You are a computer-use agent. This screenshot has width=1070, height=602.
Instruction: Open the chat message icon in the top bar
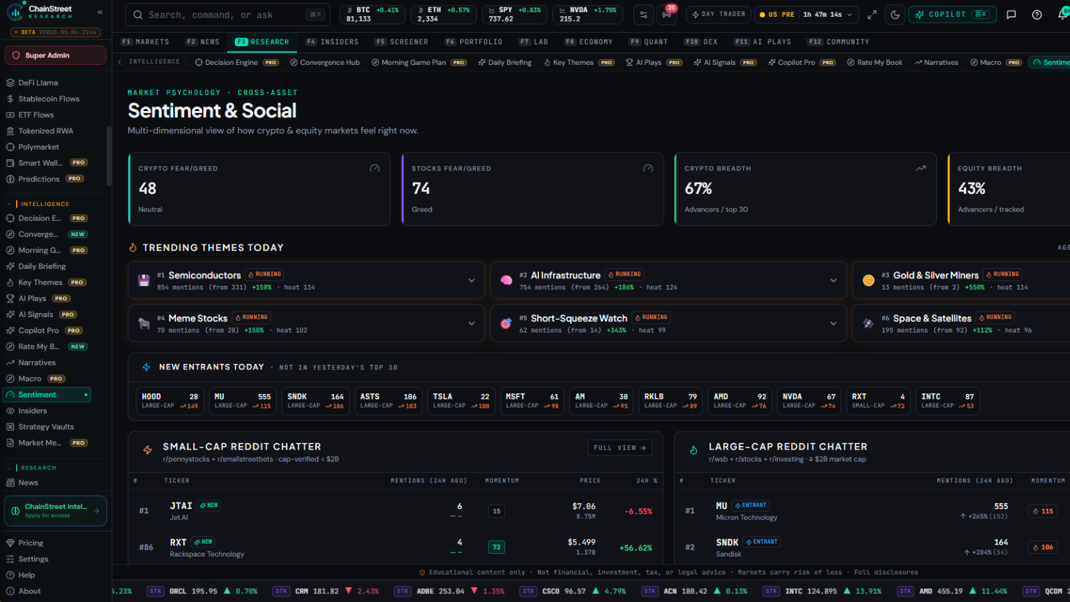[1011, 15]
